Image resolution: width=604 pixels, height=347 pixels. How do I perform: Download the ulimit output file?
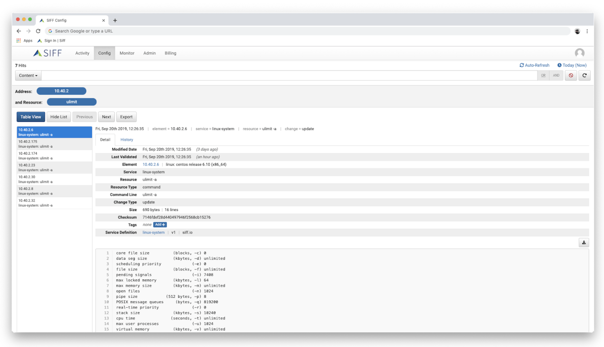click(x=584, y=243)
